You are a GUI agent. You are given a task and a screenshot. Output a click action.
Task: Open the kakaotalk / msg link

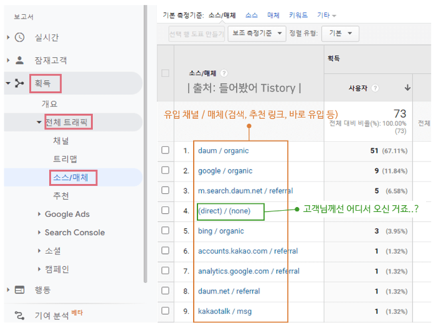(225, 311)
